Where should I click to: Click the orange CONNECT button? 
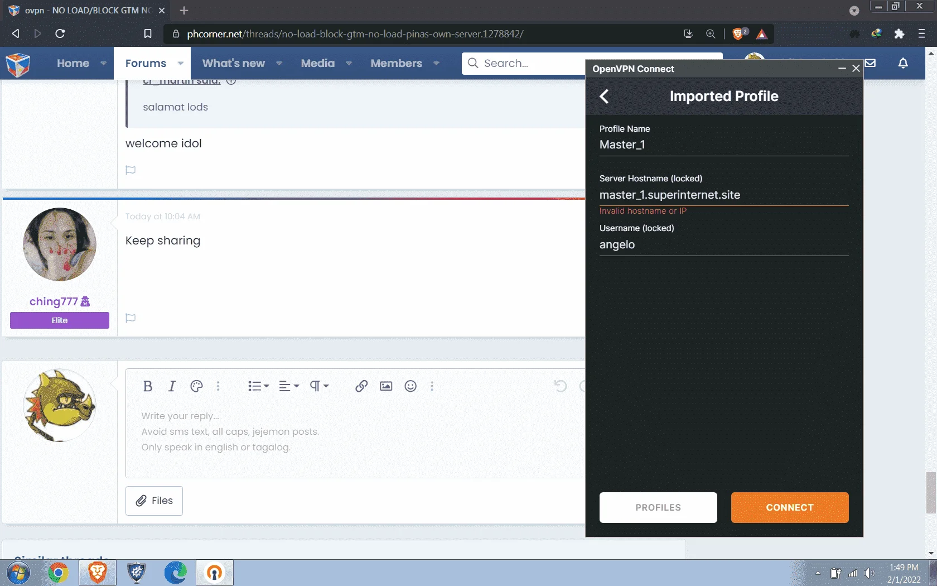[x=790, y=507]
